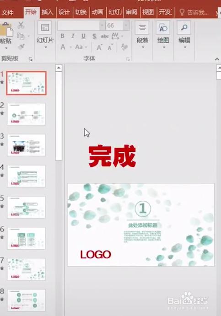Screen dimensions: 221x316
Task: Decrease font size with smaller A
Action: pos(110,48)
